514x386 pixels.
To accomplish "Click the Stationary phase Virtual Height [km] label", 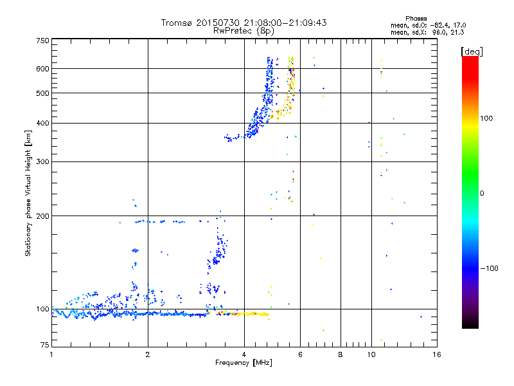I will pos(28,193).
